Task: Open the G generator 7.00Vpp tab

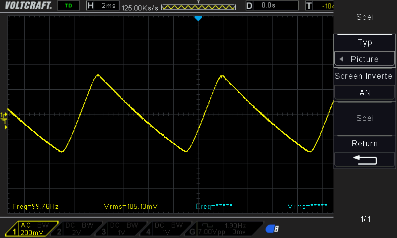Action: tap(225, 229)
